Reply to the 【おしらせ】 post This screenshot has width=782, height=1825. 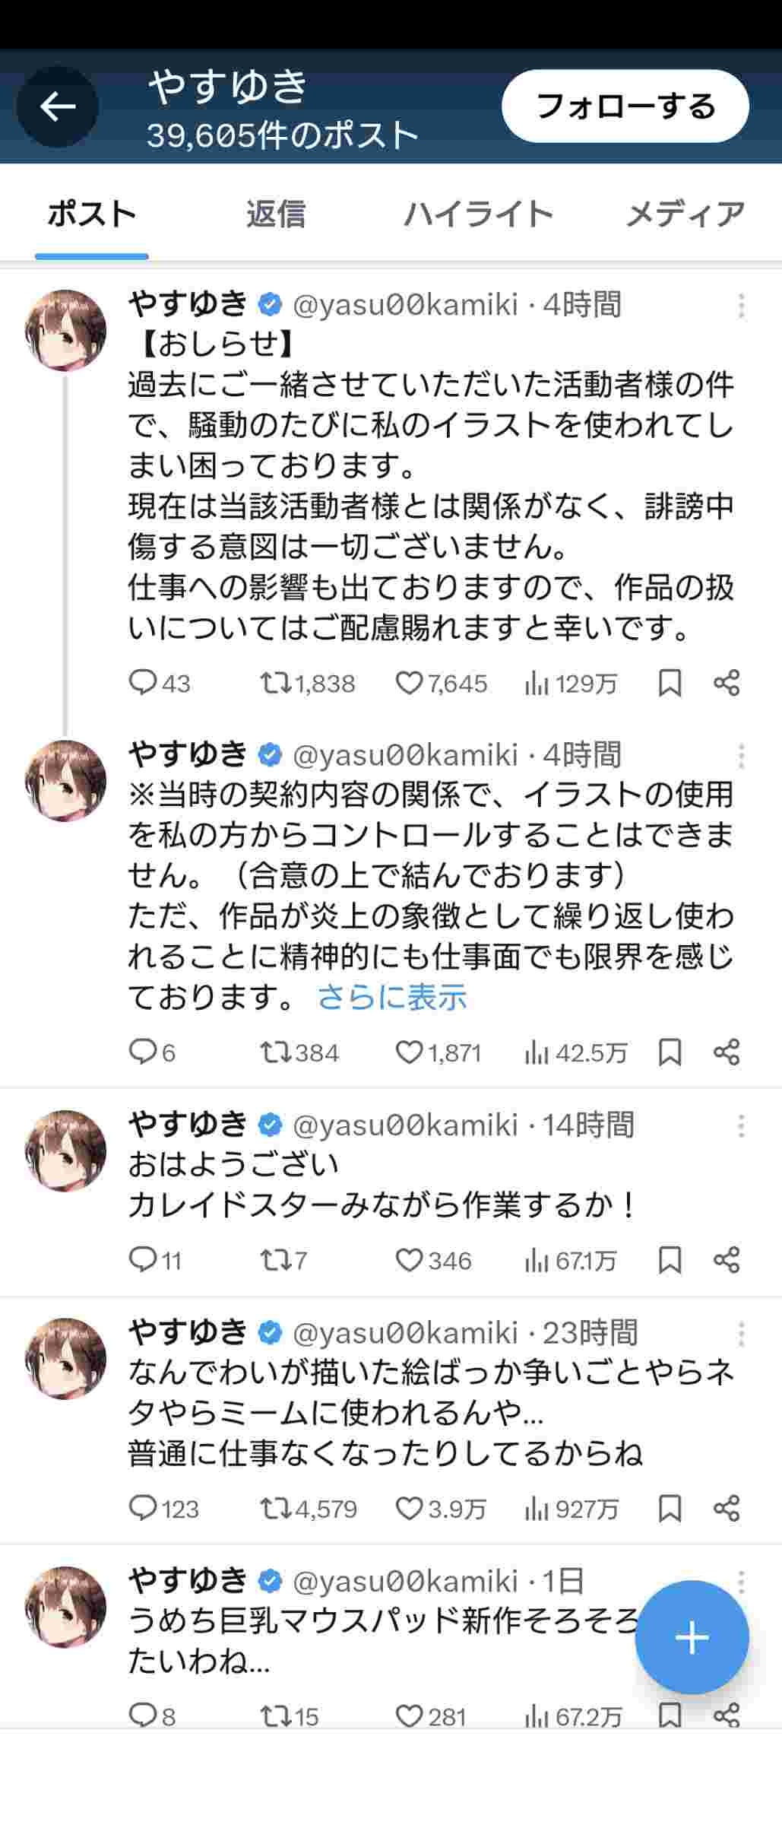coord(143,683)
